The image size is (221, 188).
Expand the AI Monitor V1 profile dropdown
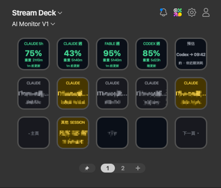[x=34, y=24]
